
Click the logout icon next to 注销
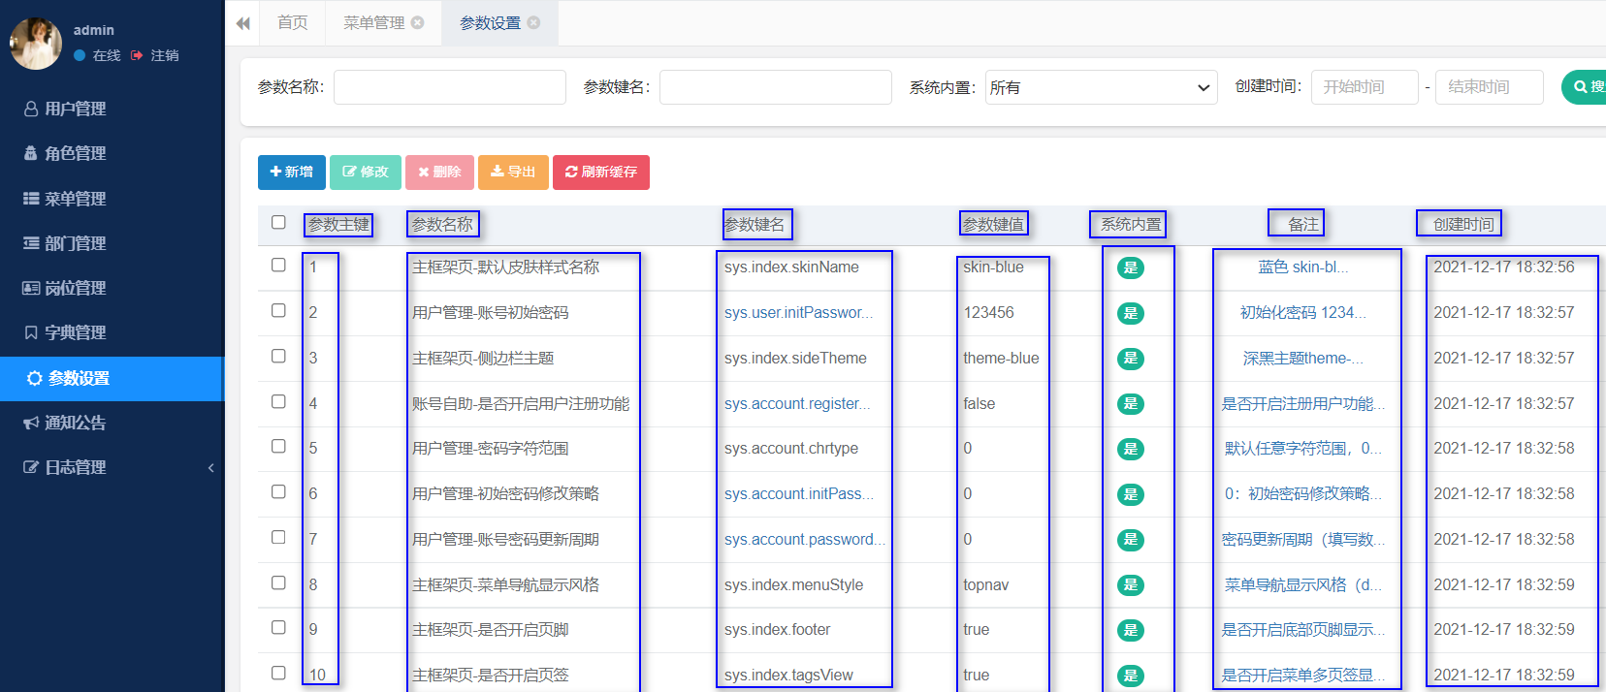pyautogui.click(x=137, y=55)
